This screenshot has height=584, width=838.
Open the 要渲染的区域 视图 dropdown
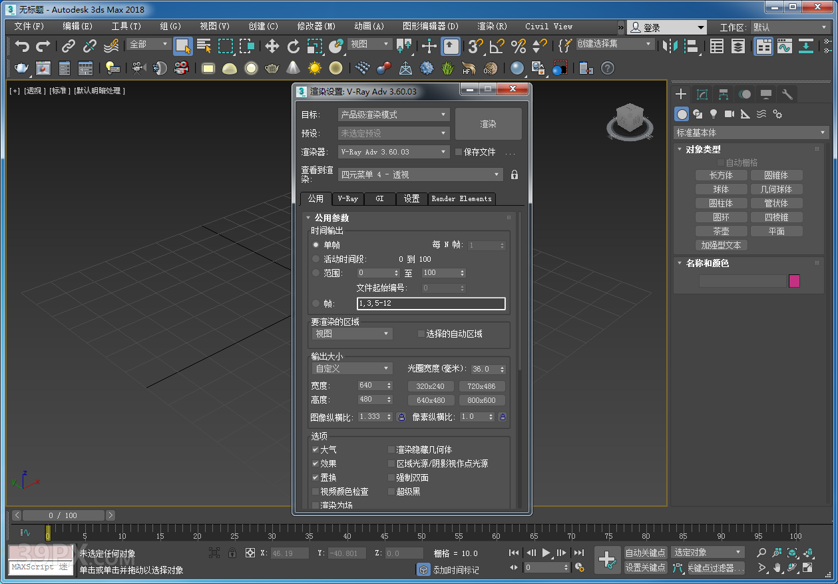pyautogui.click(x=351, y=334)
